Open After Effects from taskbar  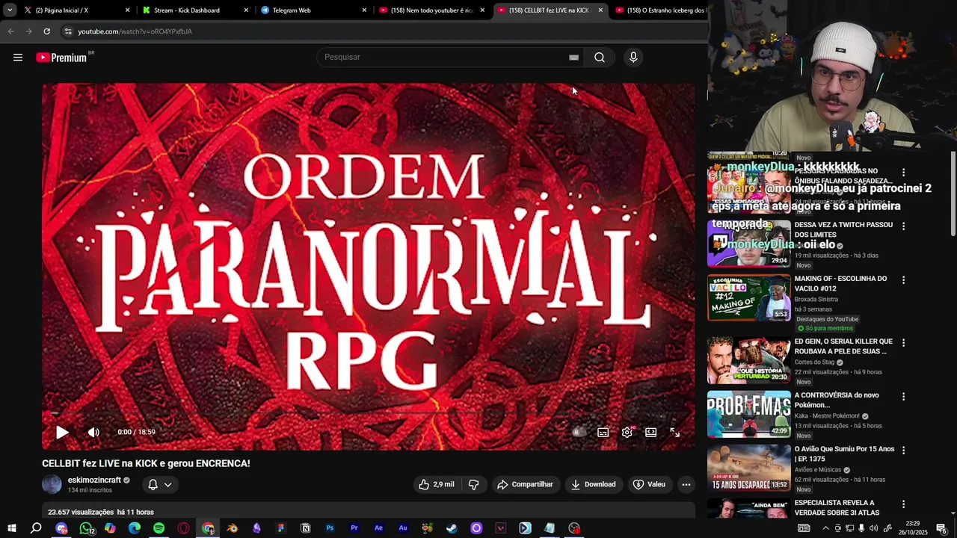378,528
